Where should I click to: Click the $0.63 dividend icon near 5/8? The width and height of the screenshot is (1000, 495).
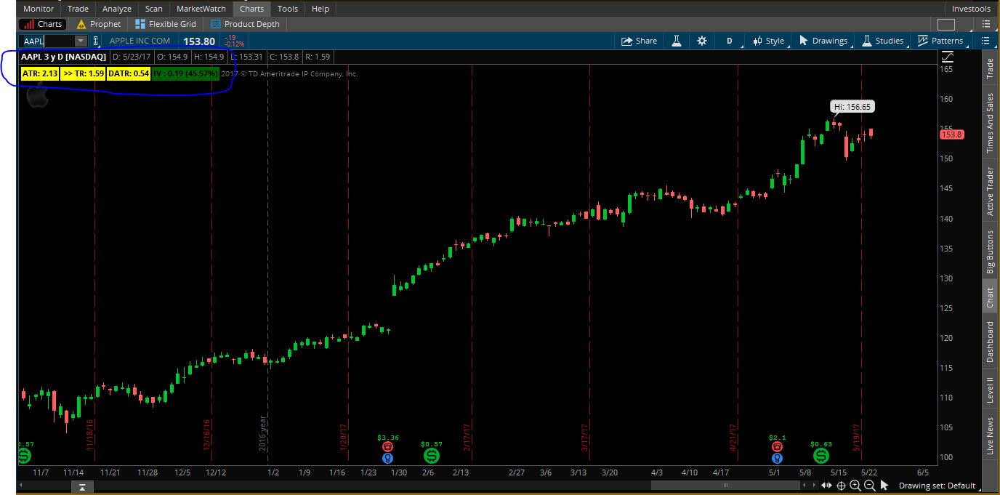pos(821,456)
